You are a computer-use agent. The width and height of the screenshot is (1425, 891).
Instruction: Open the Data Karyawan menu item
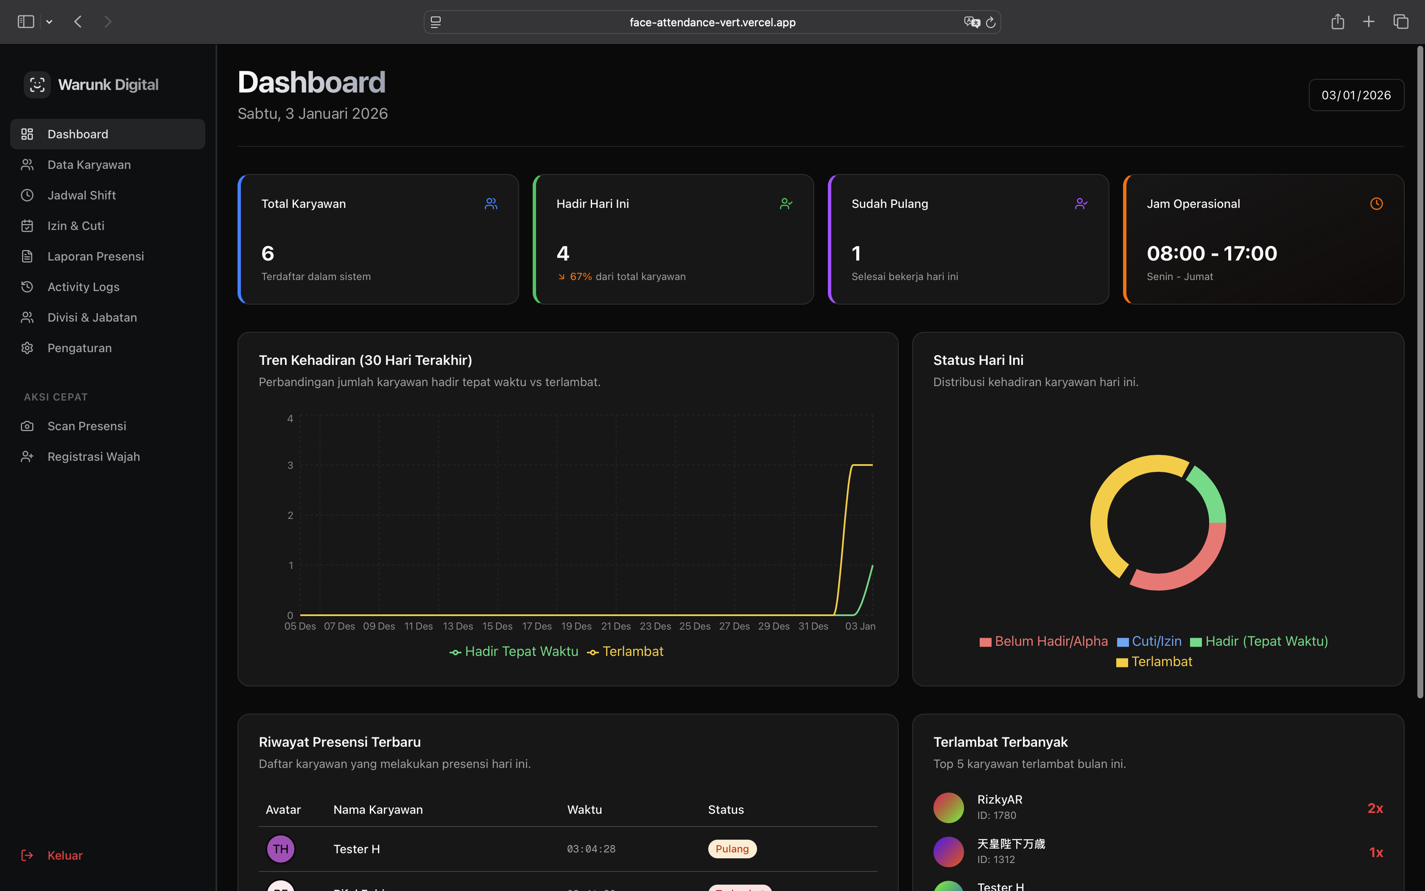(89, 165)
